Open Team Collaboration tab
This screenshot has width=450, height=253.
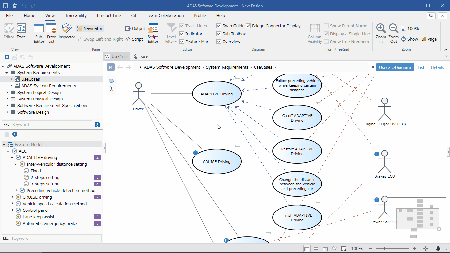[x=165, y=15]
